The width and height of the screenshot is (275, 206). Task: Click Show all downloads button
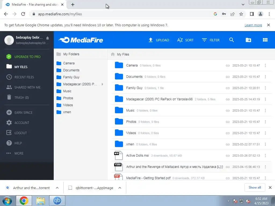(x=255, y=187)
